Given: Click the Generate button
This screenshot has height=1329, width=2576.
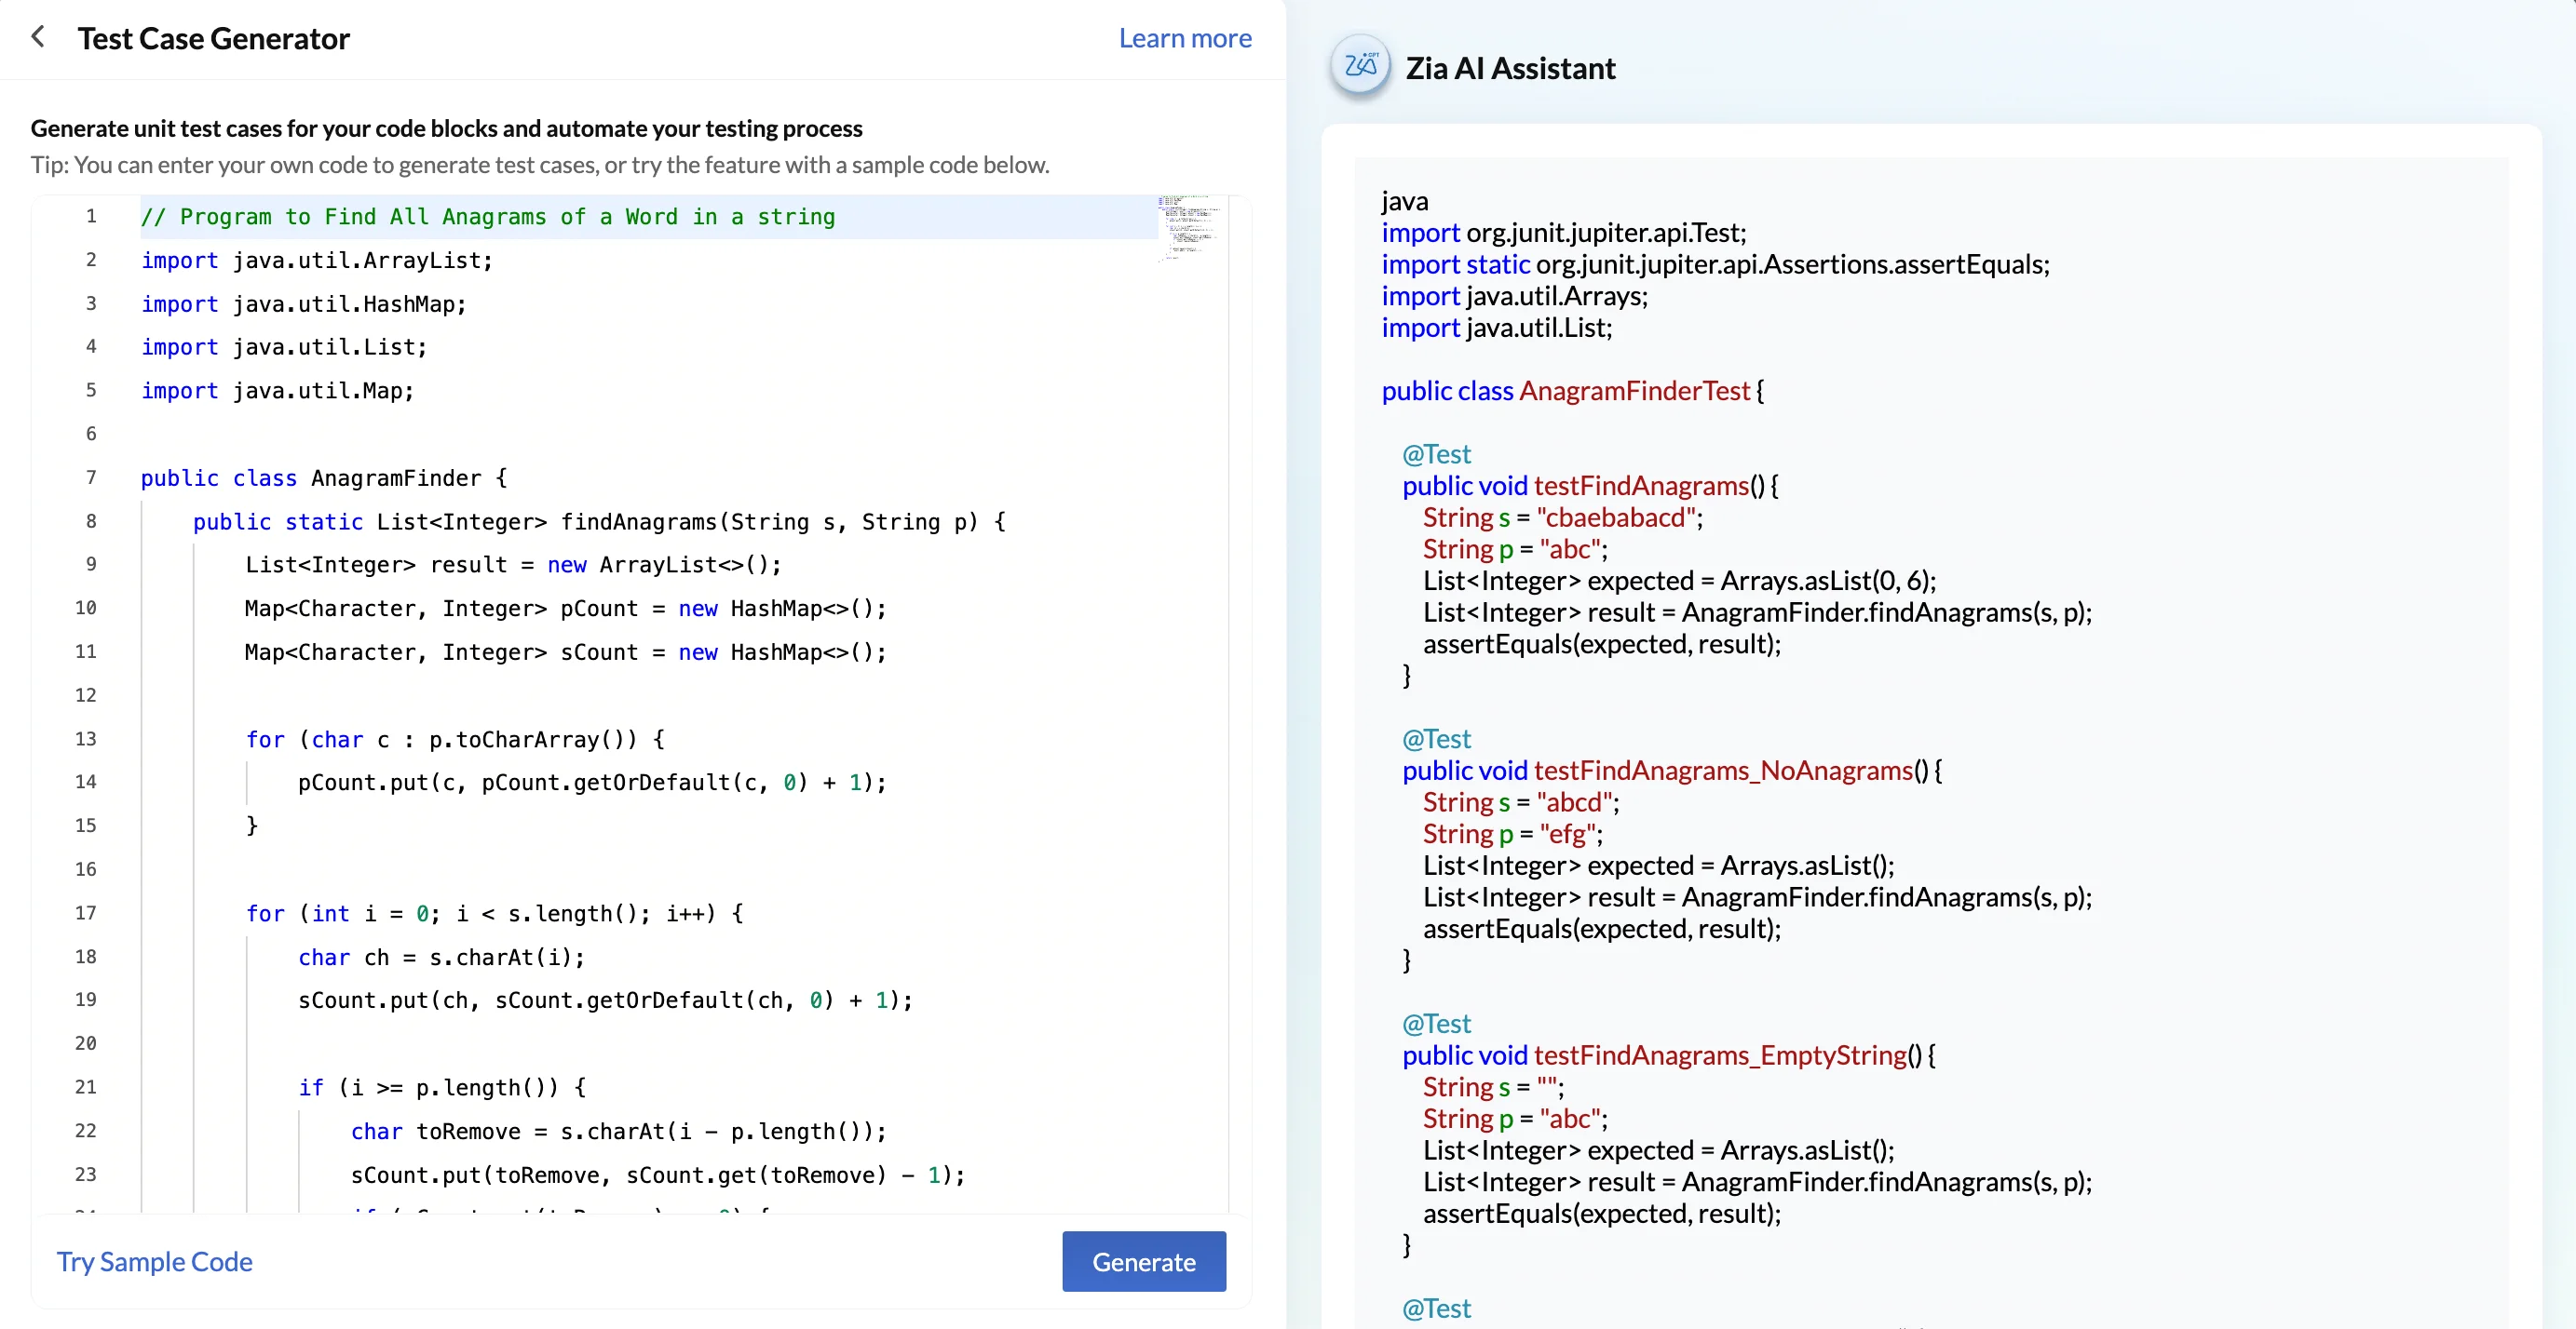Looking at the screenshot, I should tap(1144, 1261).
